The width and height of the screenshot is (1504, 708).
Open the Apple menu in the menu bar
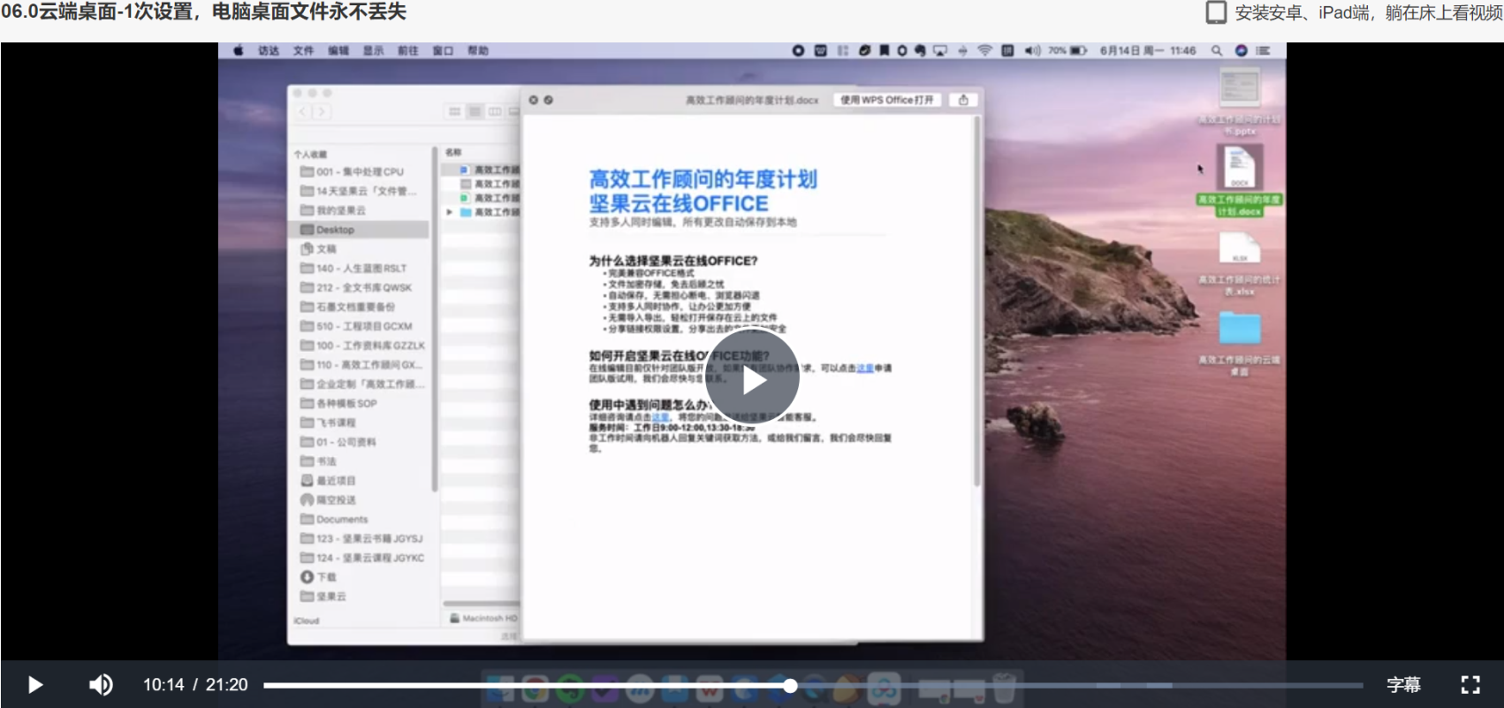click(239, 51)
